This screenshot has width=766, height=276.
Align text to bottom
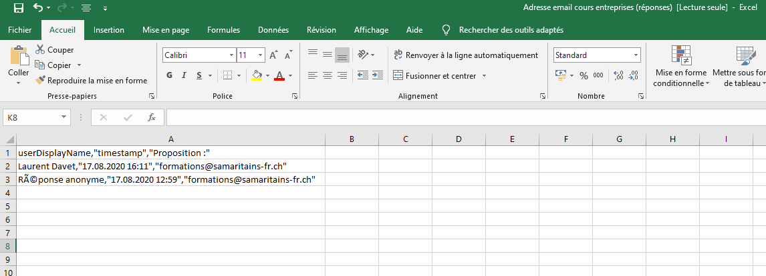tap(342, 55)
